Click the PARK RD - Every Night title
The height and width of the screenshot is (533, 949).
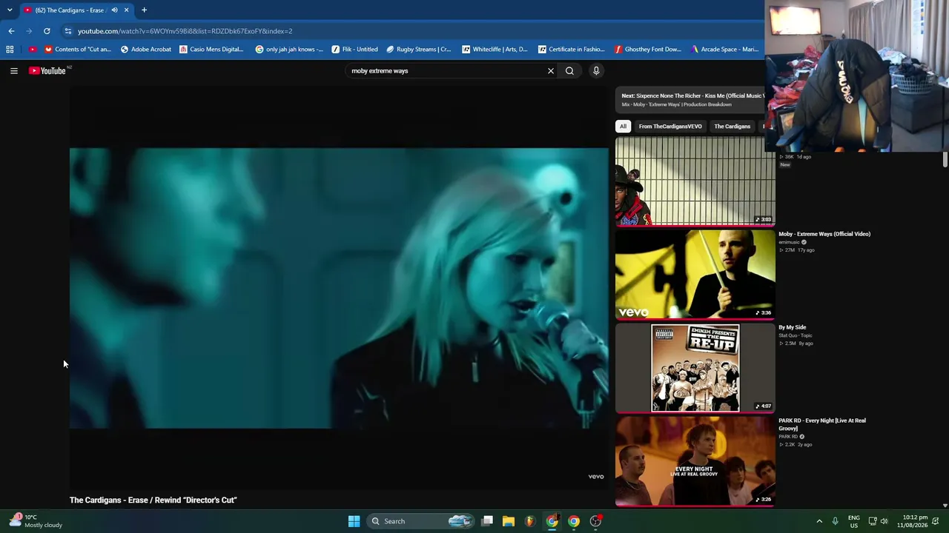(822, 424)
